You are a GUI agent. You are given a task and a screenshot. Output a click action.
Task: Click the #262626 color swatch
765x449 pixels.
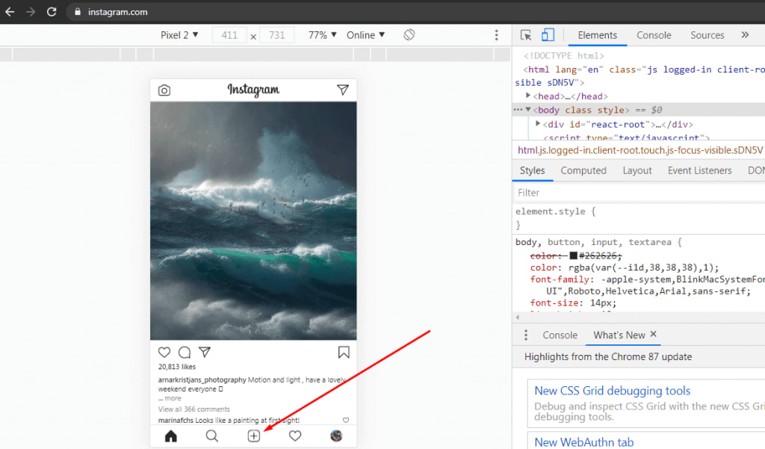click(x=574, y=256)
